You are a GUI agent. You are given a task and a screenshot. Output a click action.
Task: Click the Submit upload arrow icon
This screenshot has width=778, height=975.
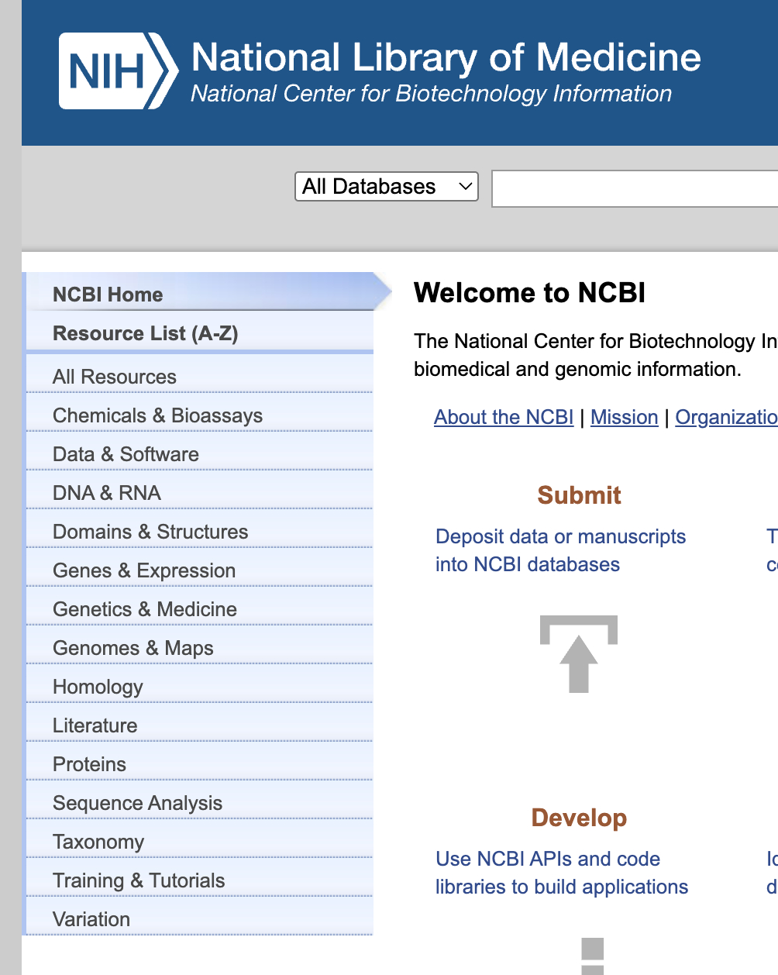[579, 653]
